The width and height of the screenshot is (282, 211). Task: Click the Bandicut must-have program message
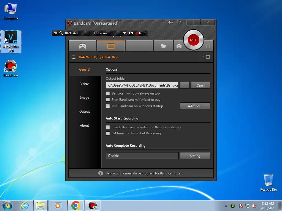pos(145,173)
